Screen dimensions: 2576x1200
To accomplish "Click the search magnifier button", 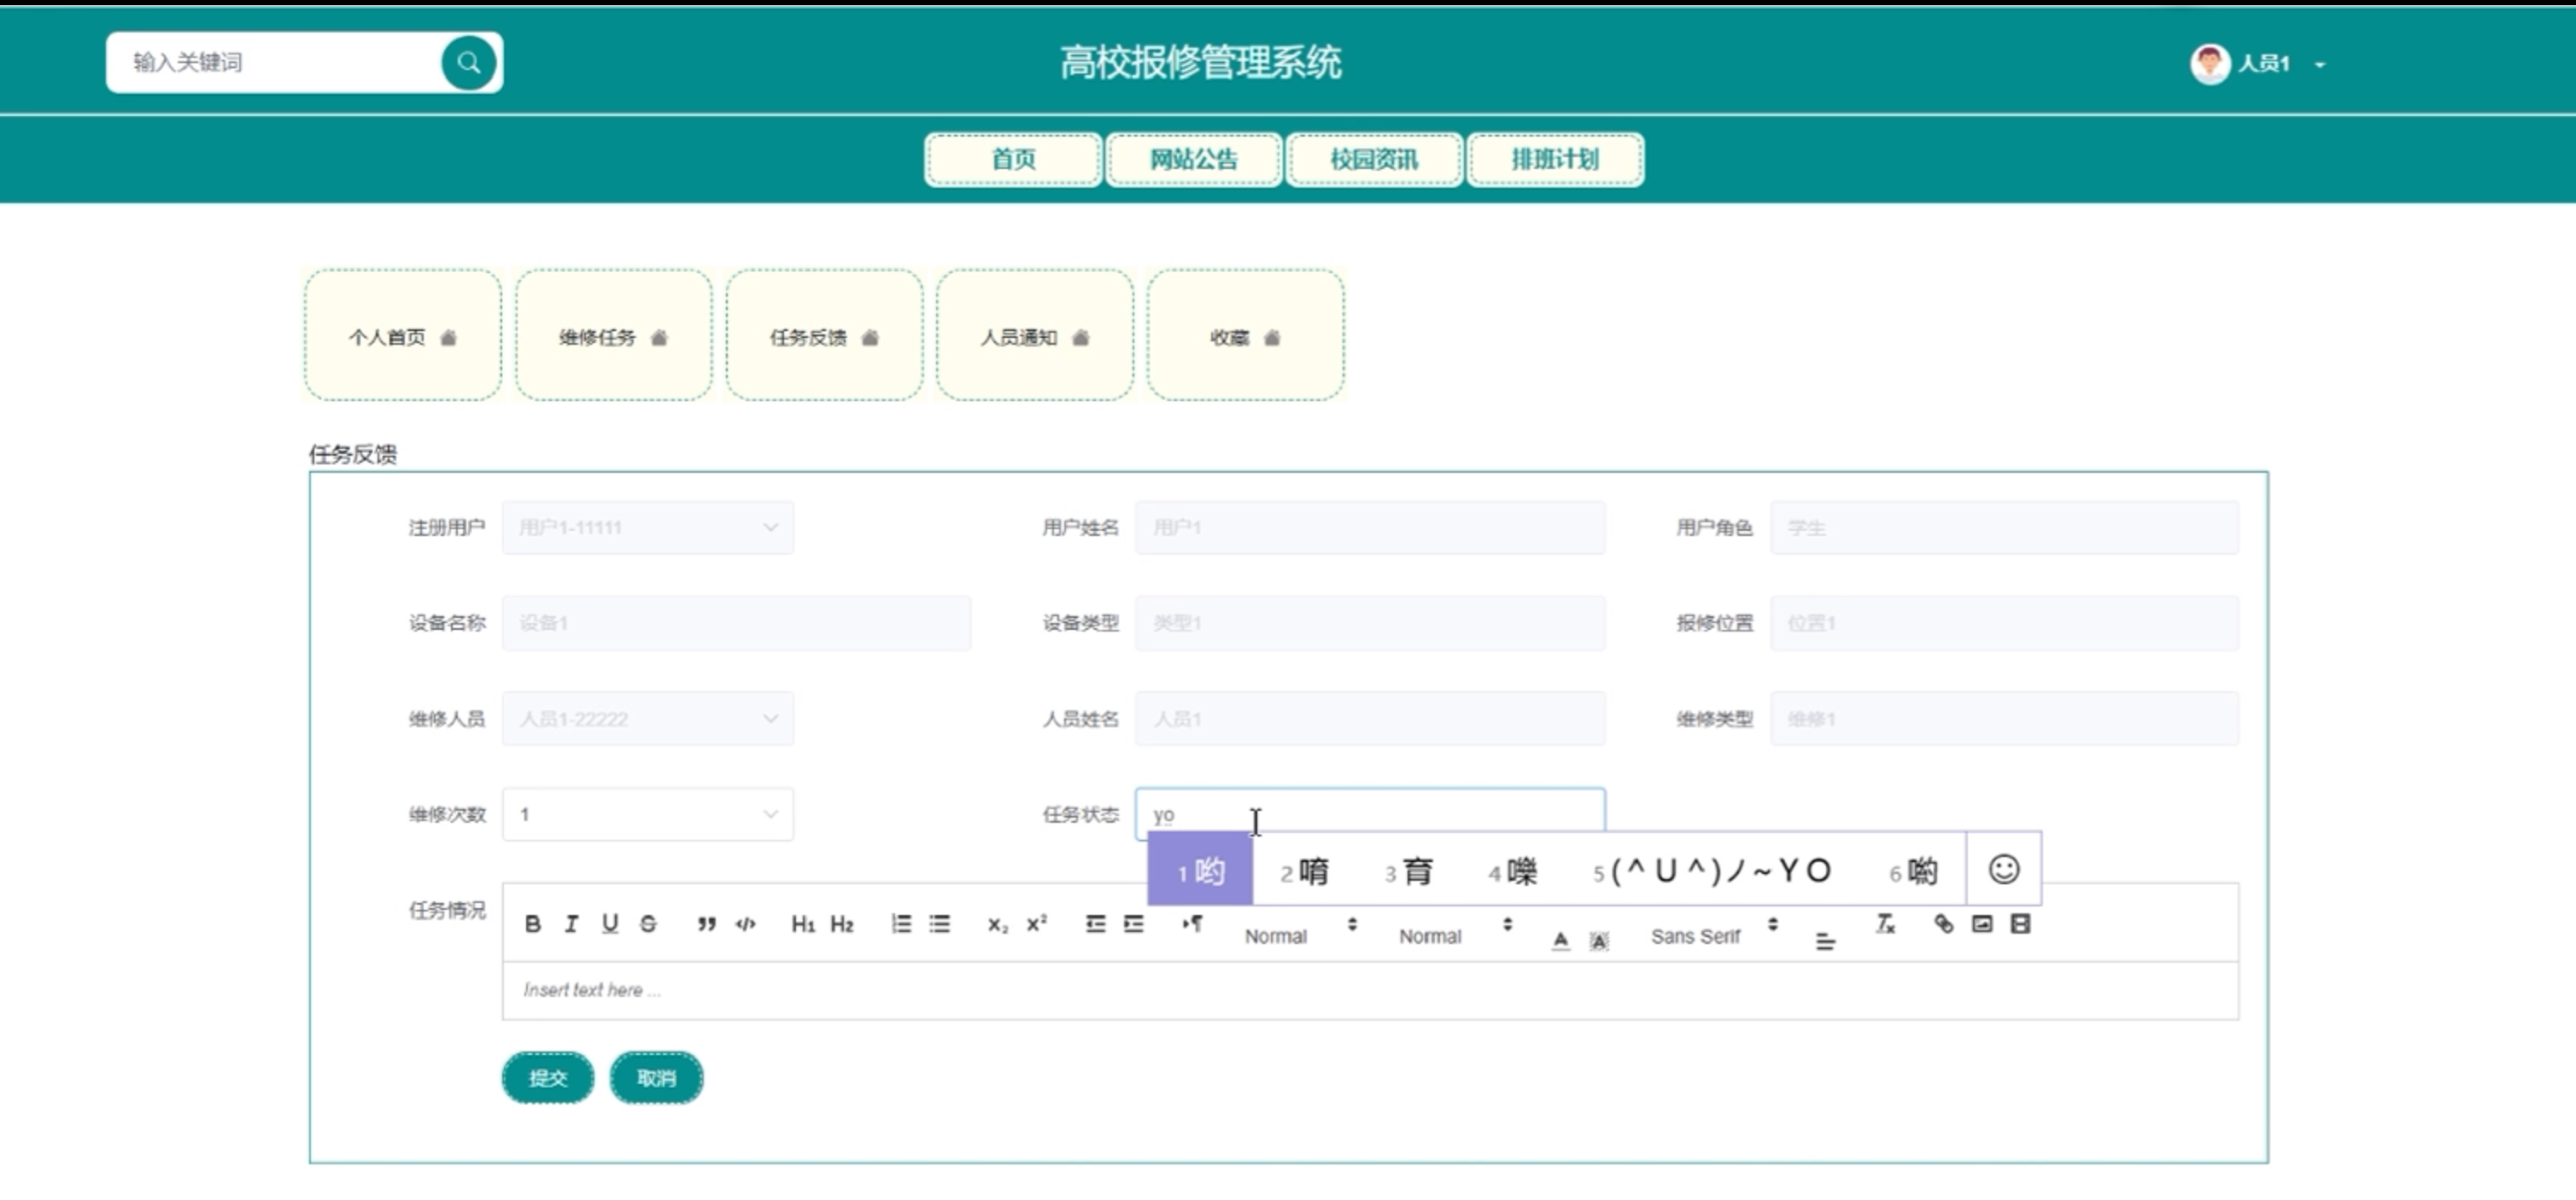I will click(468, 63).
